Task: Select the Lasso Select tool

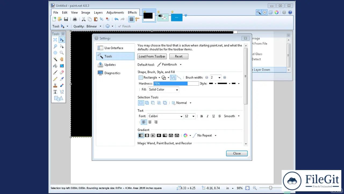Action: [55, 46]
